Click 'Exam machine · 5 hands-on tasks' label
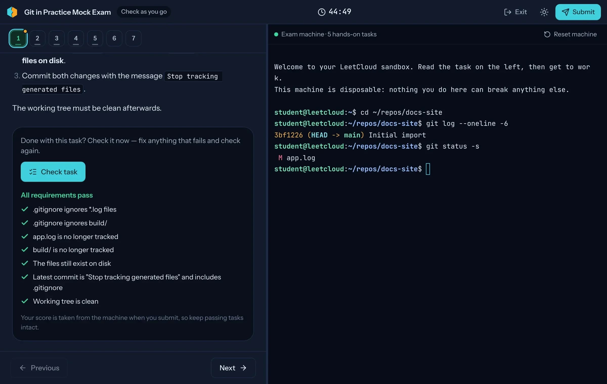This screenshot has height=384, width=607. pyautogui.click(x=329, y=34)
